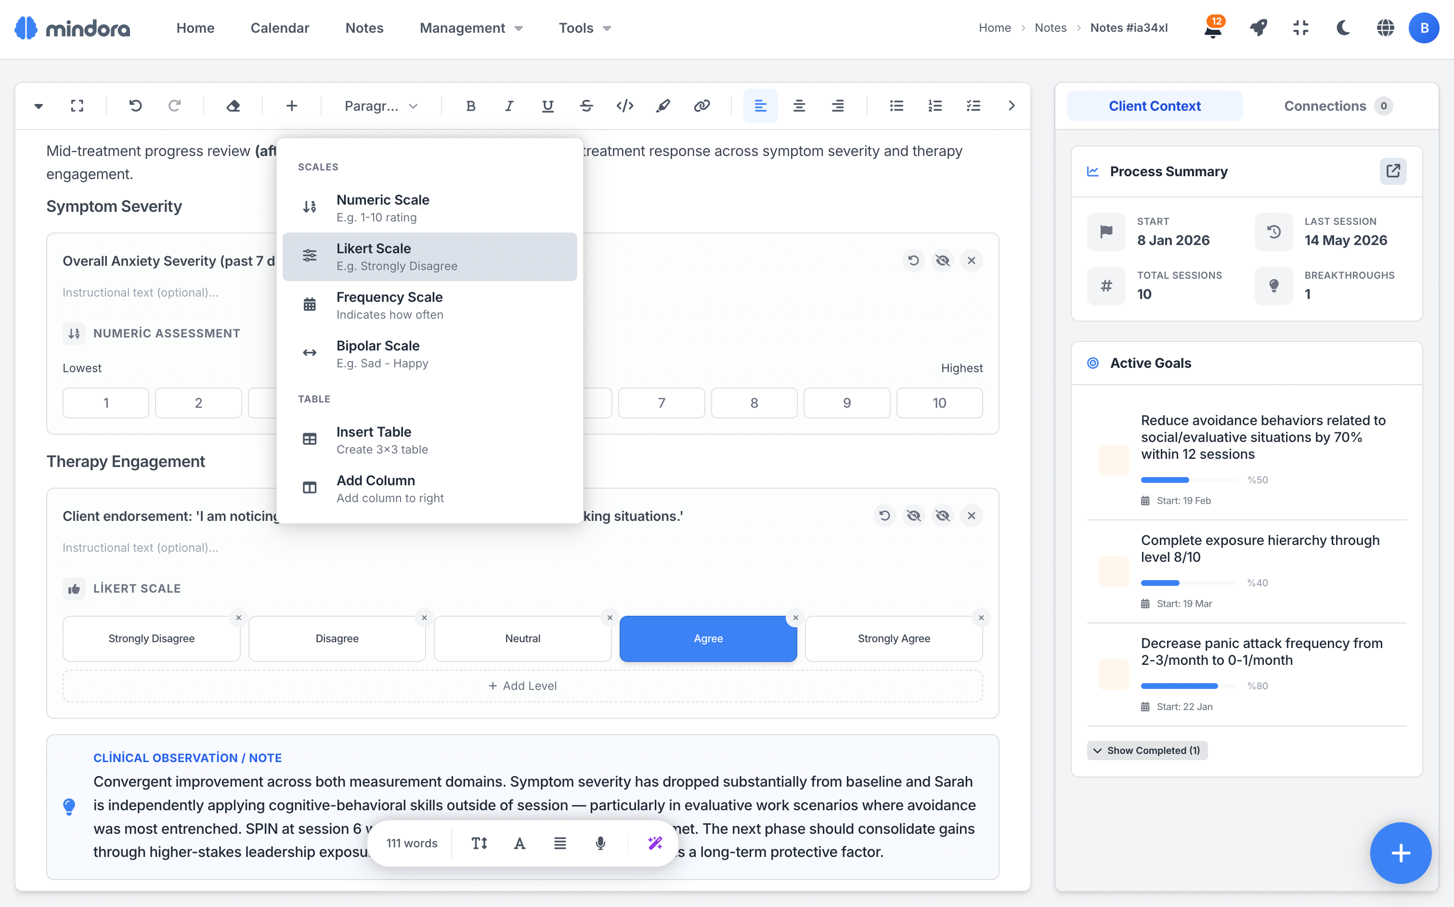Screen dimensions: 1454x907
Task: Select rating 8 on numeric scale
Action: [754, 403]
